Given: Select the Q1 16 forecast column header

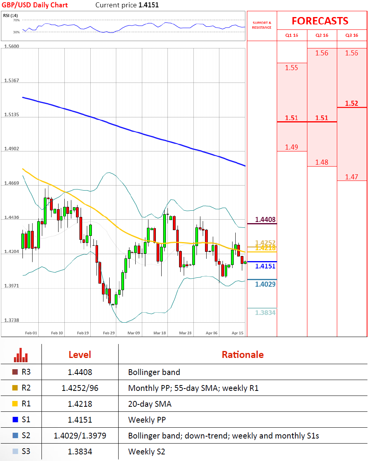Looking at the screenshot, I should pyautogui.click(x=291, y=35).
